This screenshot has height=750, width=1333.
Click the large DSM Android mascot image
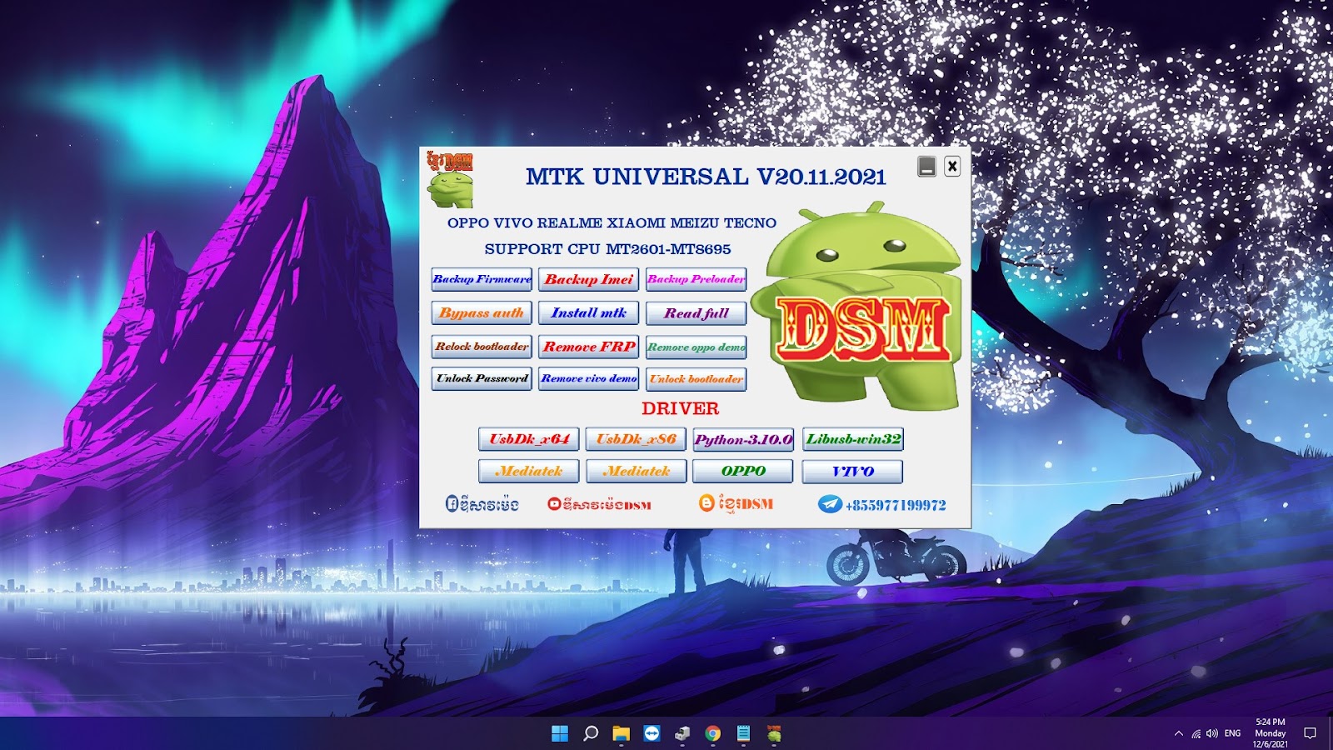click(x=857, y=307)
